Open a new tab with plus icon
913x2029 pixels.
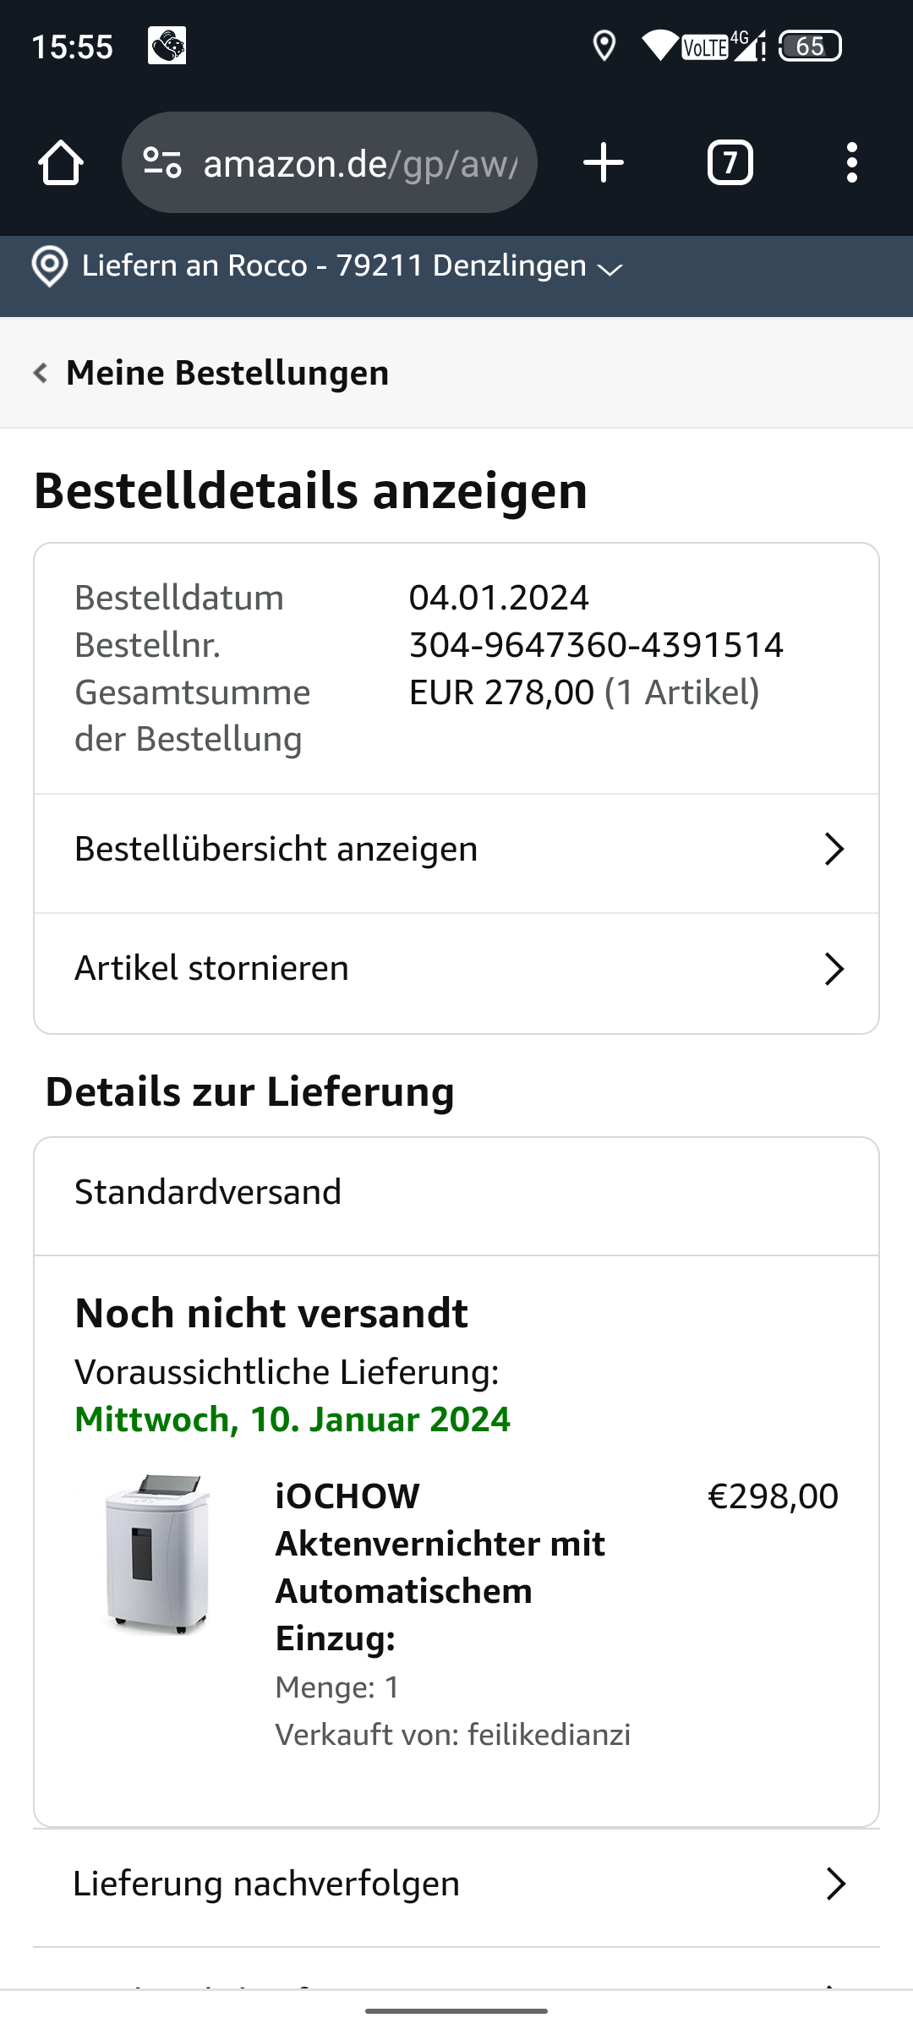604,162
